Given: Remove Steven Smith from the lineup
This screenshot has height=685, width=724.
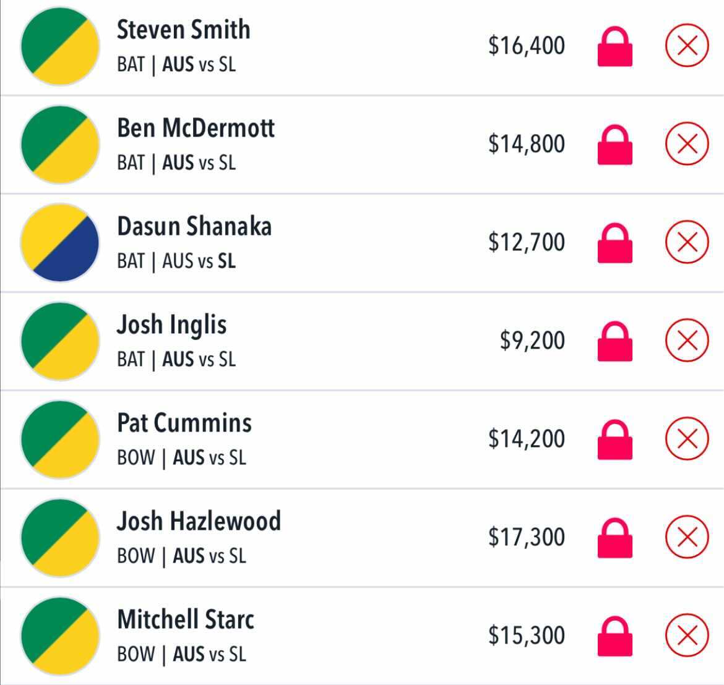Looking at the screenshot, I should coord(687,45).
